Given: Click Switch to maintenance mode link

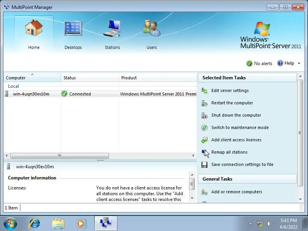Looking at the screenshot, I should coord(240,127).
